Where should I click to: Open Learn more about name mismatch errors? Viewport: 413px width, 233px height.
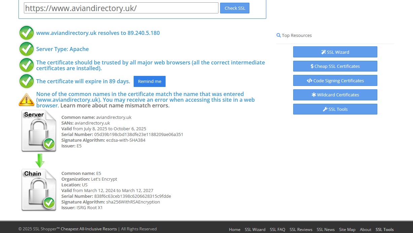click(x=115, y=106)
